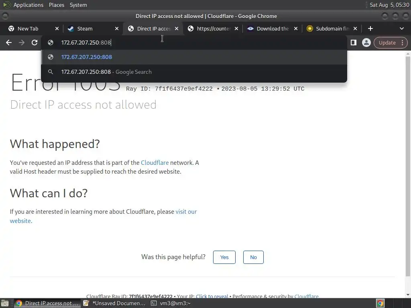The image size is (411, 308).
Task: Close the New Tab tab
Action: coord(57,28)
